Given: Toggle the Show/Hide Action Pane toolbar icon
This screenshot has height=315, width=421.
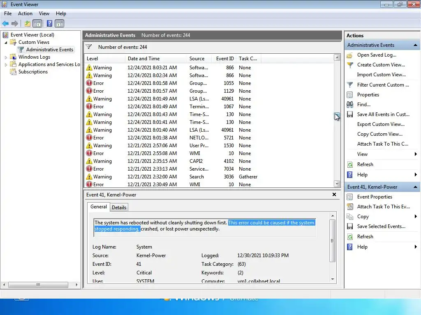Looking at the screenshot, I should 60,23.
